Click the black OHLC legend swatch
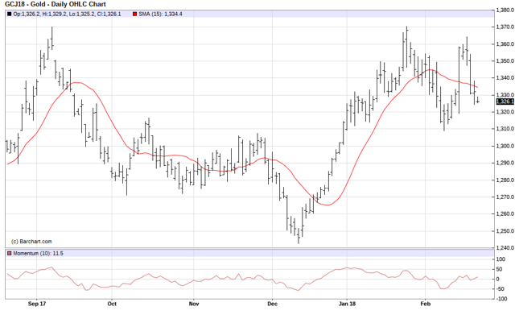Screen dimensions: 515x319 pyautogui.click(x=9, y=14)
